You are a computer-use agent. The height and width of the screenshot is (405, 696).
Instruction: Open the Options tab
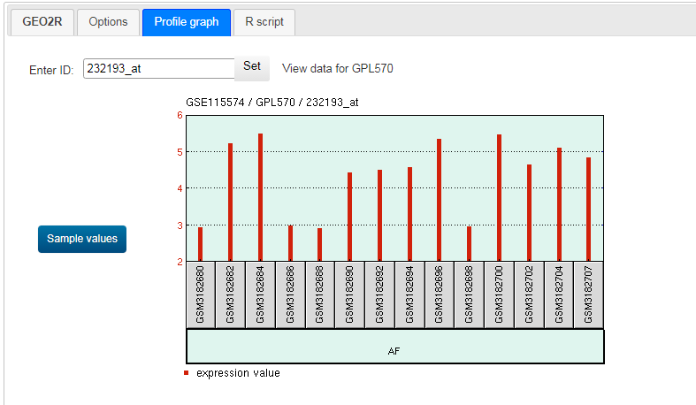[108, 22]
